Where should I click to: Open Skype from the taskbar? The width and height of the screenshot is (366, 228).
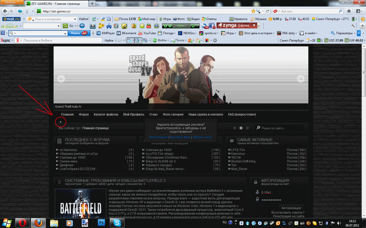click(117, 223)
